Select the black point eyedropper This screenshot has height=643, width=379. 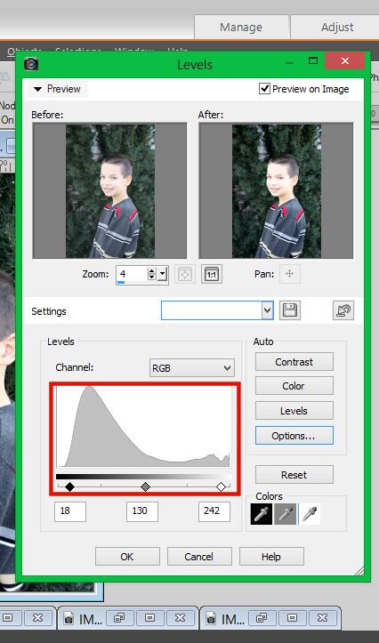tap(262, 514)
